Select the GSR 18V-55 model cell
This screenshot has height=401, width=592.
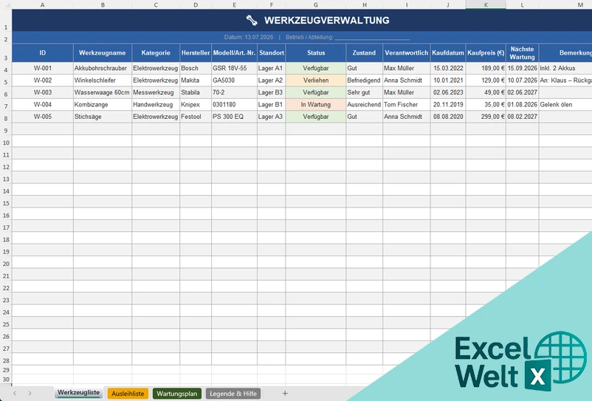click(x=235, y=69)
